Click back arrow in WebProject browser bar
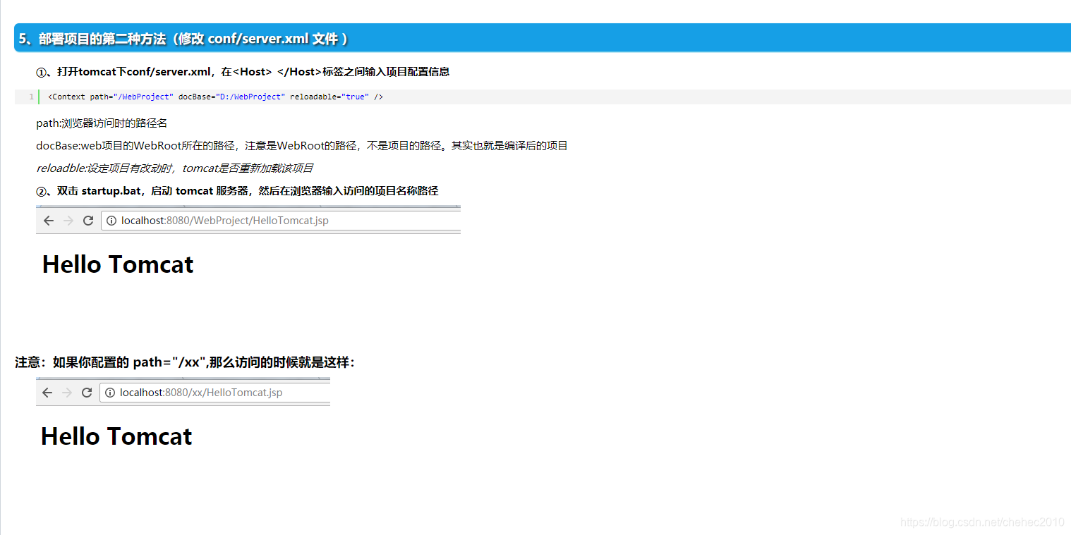Image resolution: width=1071 pixels, height=535 pixels. click(49, 221)
